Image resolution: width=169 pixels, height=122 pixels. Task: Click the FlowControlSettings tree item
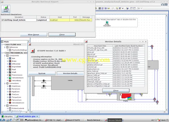pos(19,50)
